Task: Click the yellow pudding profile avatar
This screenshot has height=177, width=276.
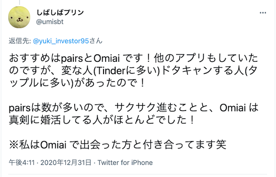Action: tap(19, 18)
